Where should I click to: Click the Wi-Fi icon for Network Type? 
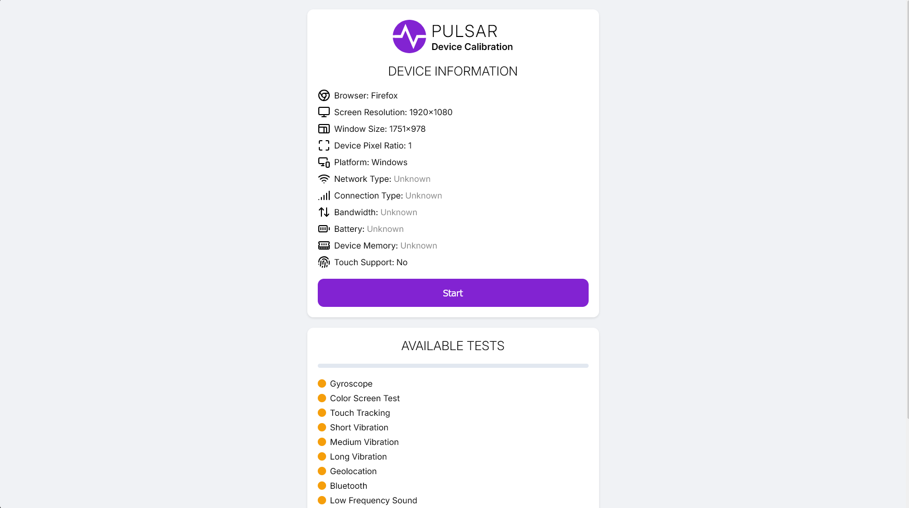click(x=324, y=179)
